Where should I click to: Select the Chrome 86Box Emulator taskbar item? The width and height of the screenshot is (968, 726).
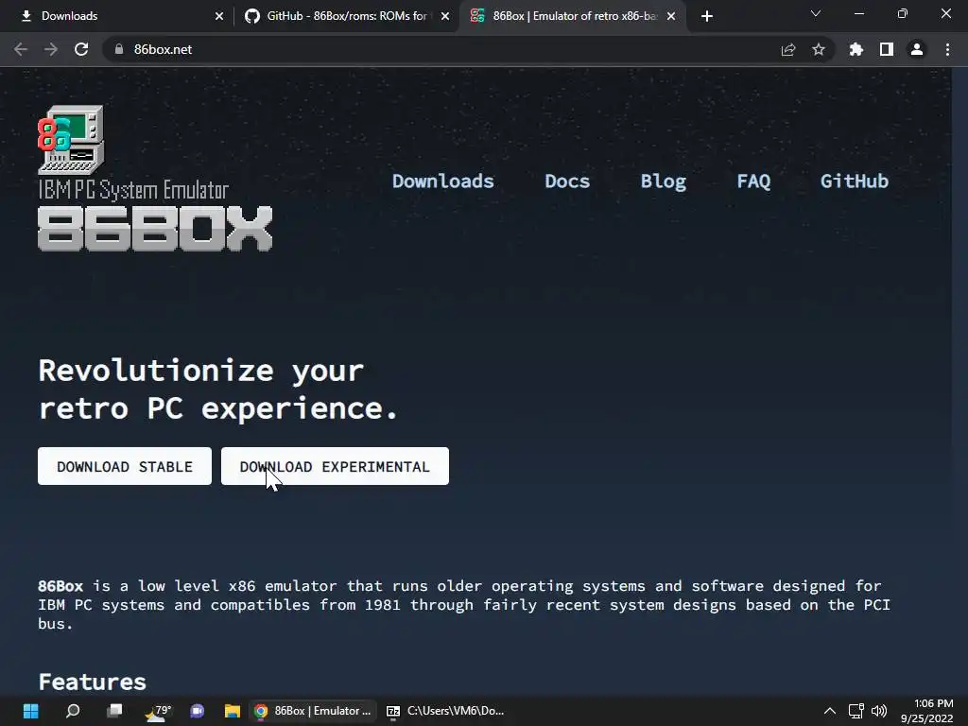coord(313,711)
